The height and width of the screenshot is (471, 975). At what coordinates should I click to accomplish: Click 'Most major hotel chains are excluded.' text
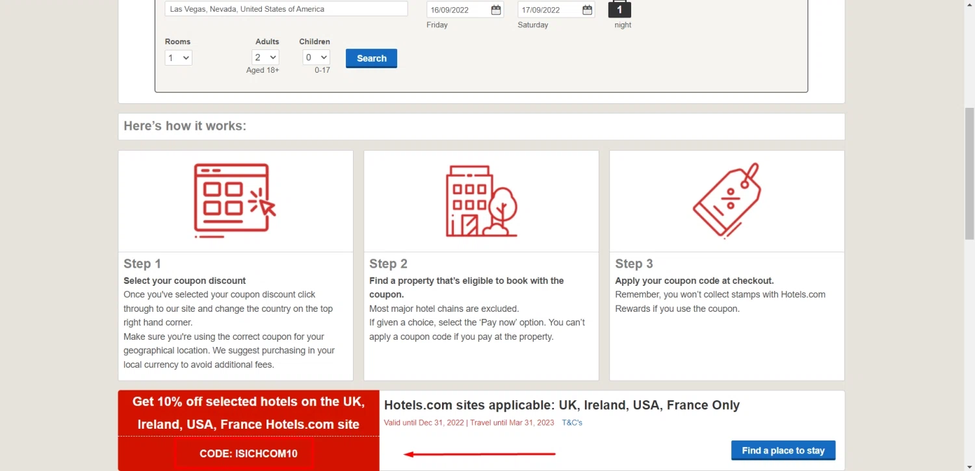tap(444, 309)
